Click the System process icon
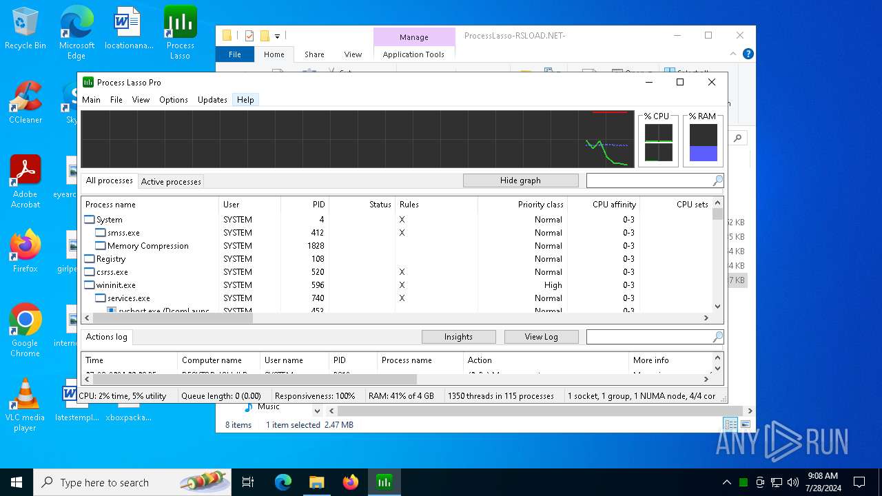Screen dimensions: 882x496 90,220
